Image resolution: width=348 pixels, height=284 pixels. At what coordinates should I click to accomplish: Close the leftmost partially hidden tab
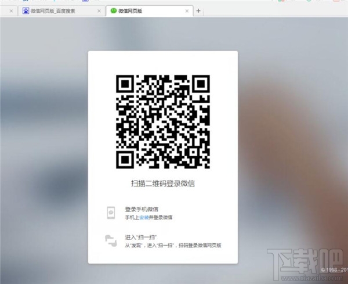11,11
